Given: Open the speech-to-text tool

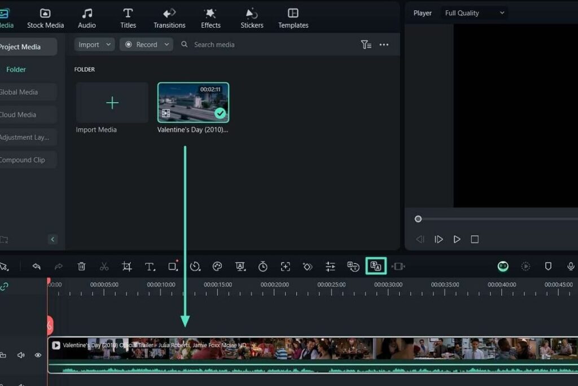Looking at the screenshot, I should tap(353, 266).
